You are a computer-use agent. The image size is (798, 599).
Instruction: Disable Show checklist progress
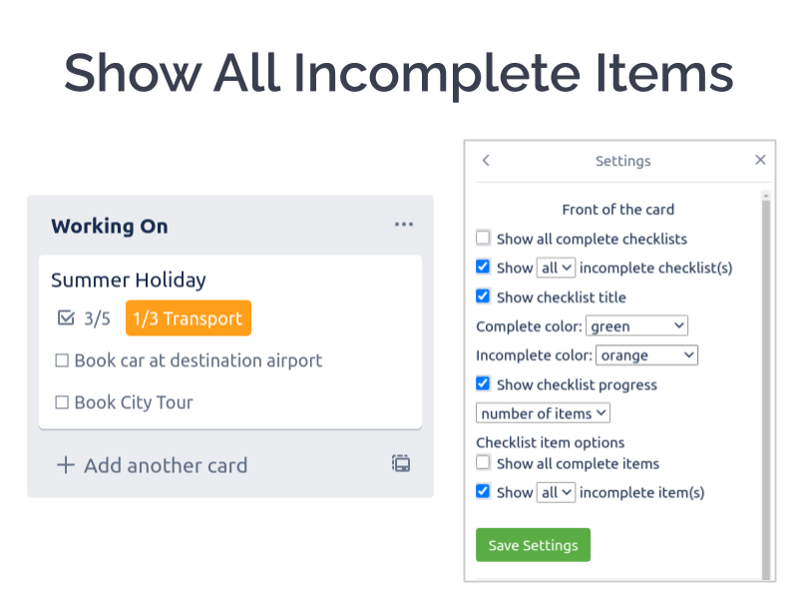tap(483, 383)
